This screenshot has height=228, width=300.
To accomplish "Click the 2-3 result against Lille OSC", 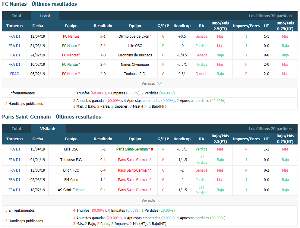I will pos(103,46).
